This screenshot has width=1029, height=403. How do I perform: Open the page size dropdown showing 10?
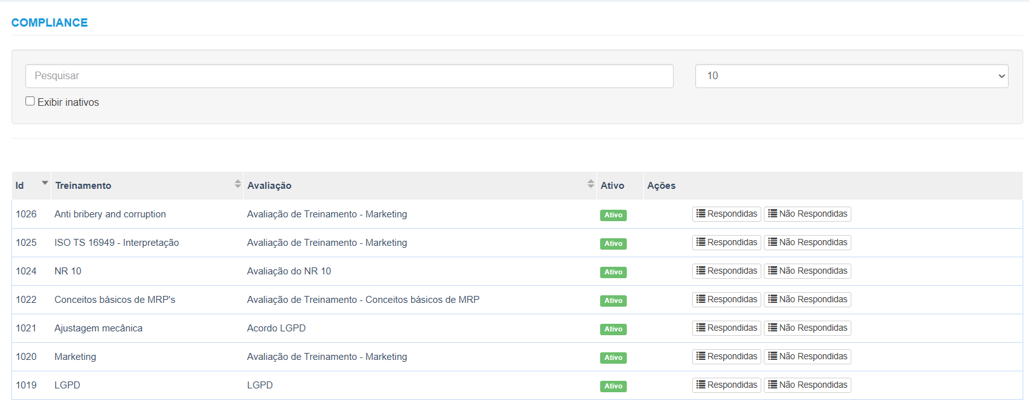coord(851,76)
